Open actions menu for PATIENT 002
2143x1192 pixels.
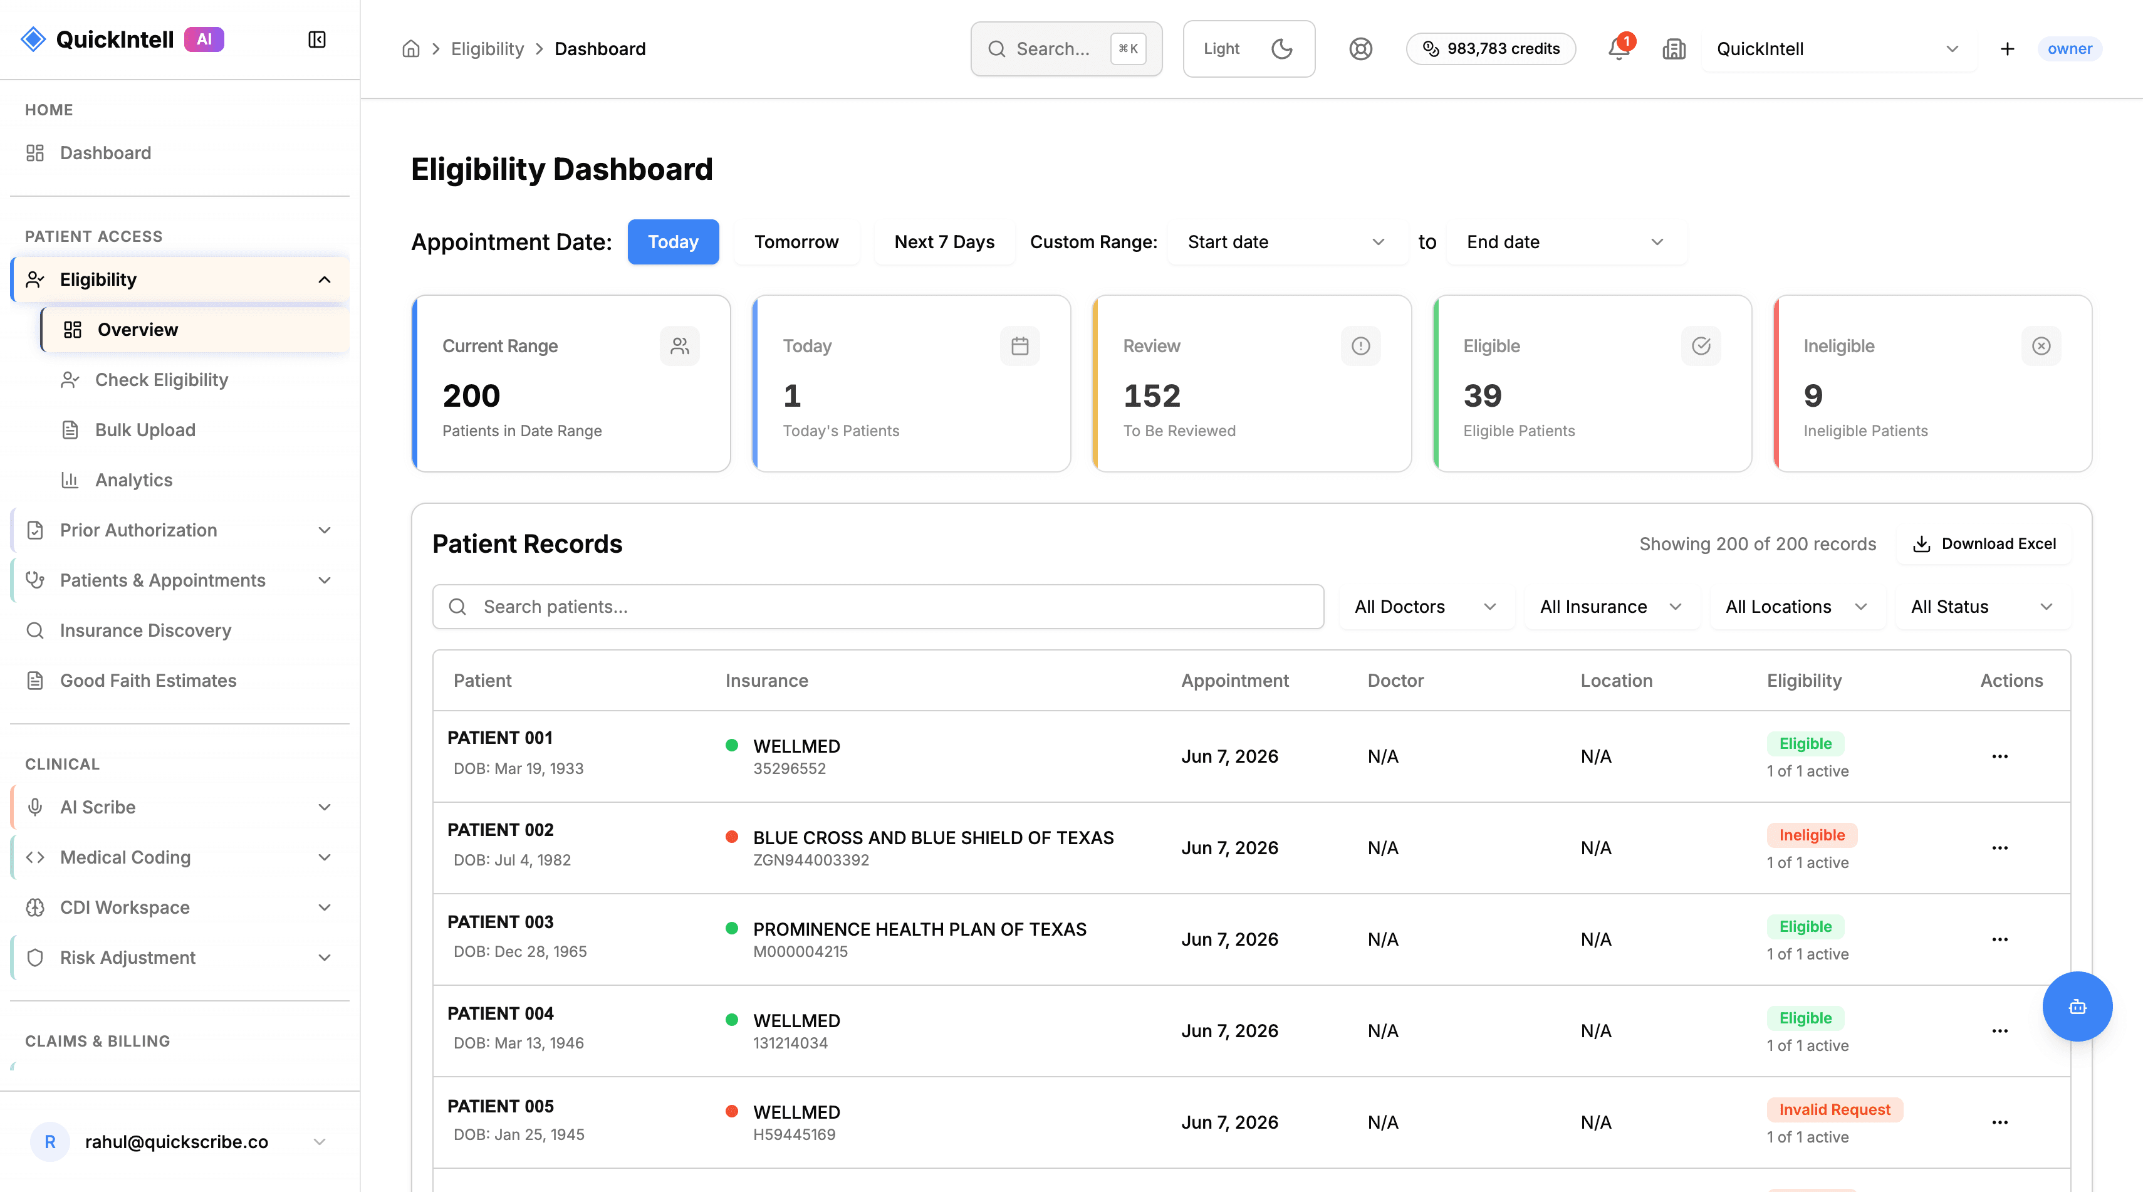[2000, 849]
